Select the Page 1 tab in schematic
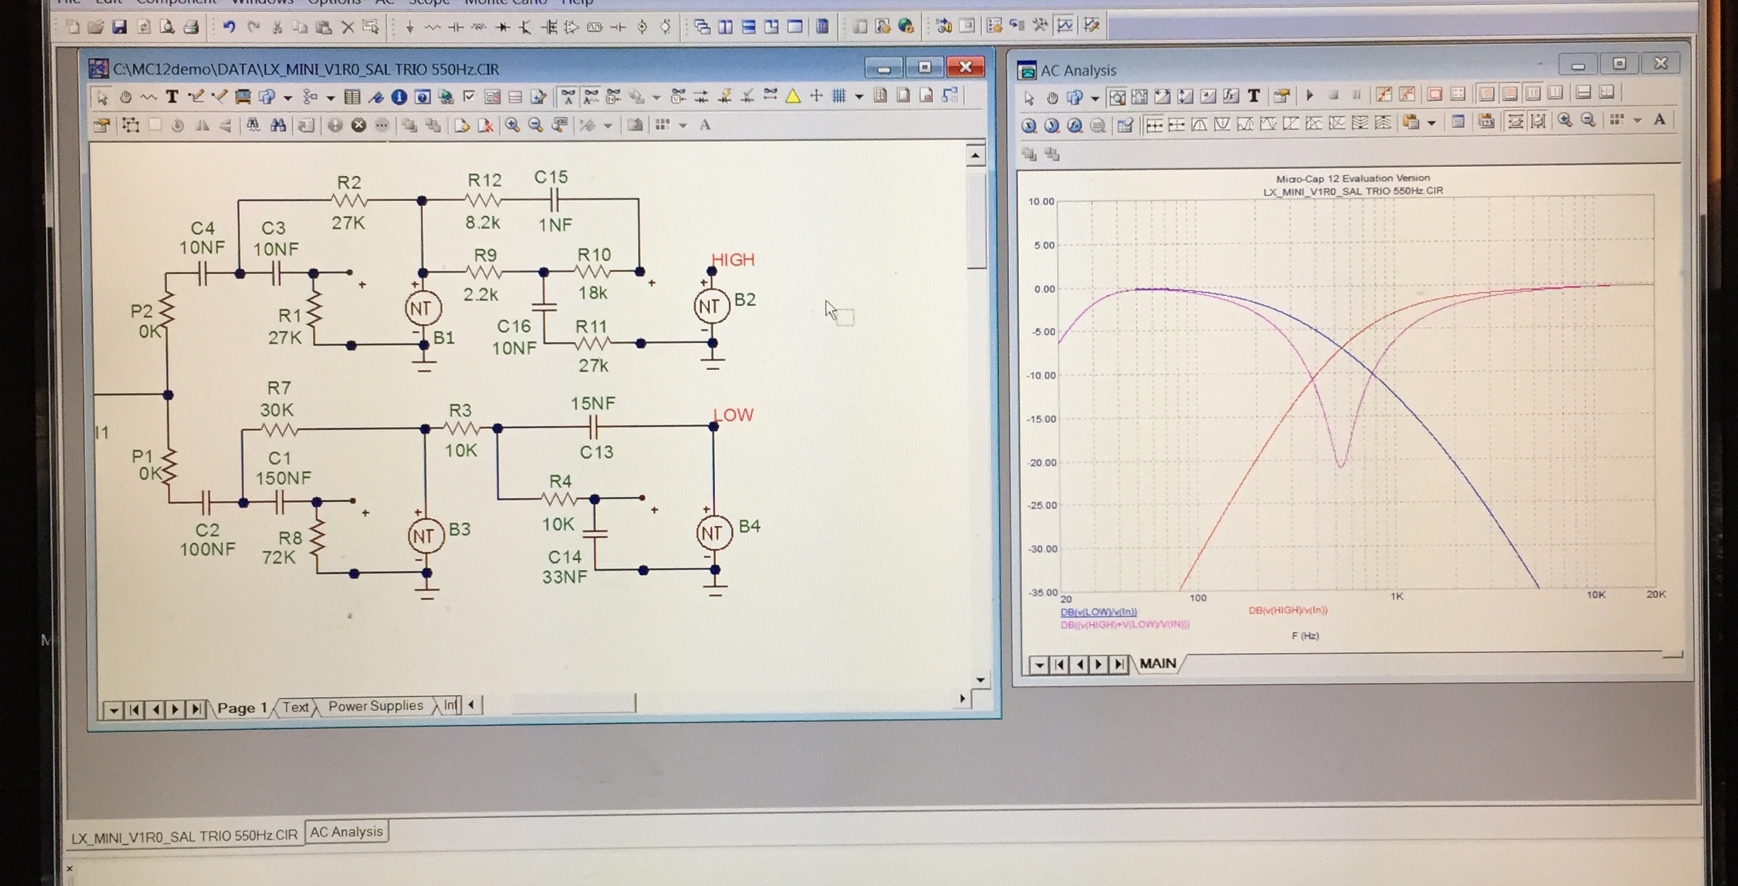 [x=242, y=708]
